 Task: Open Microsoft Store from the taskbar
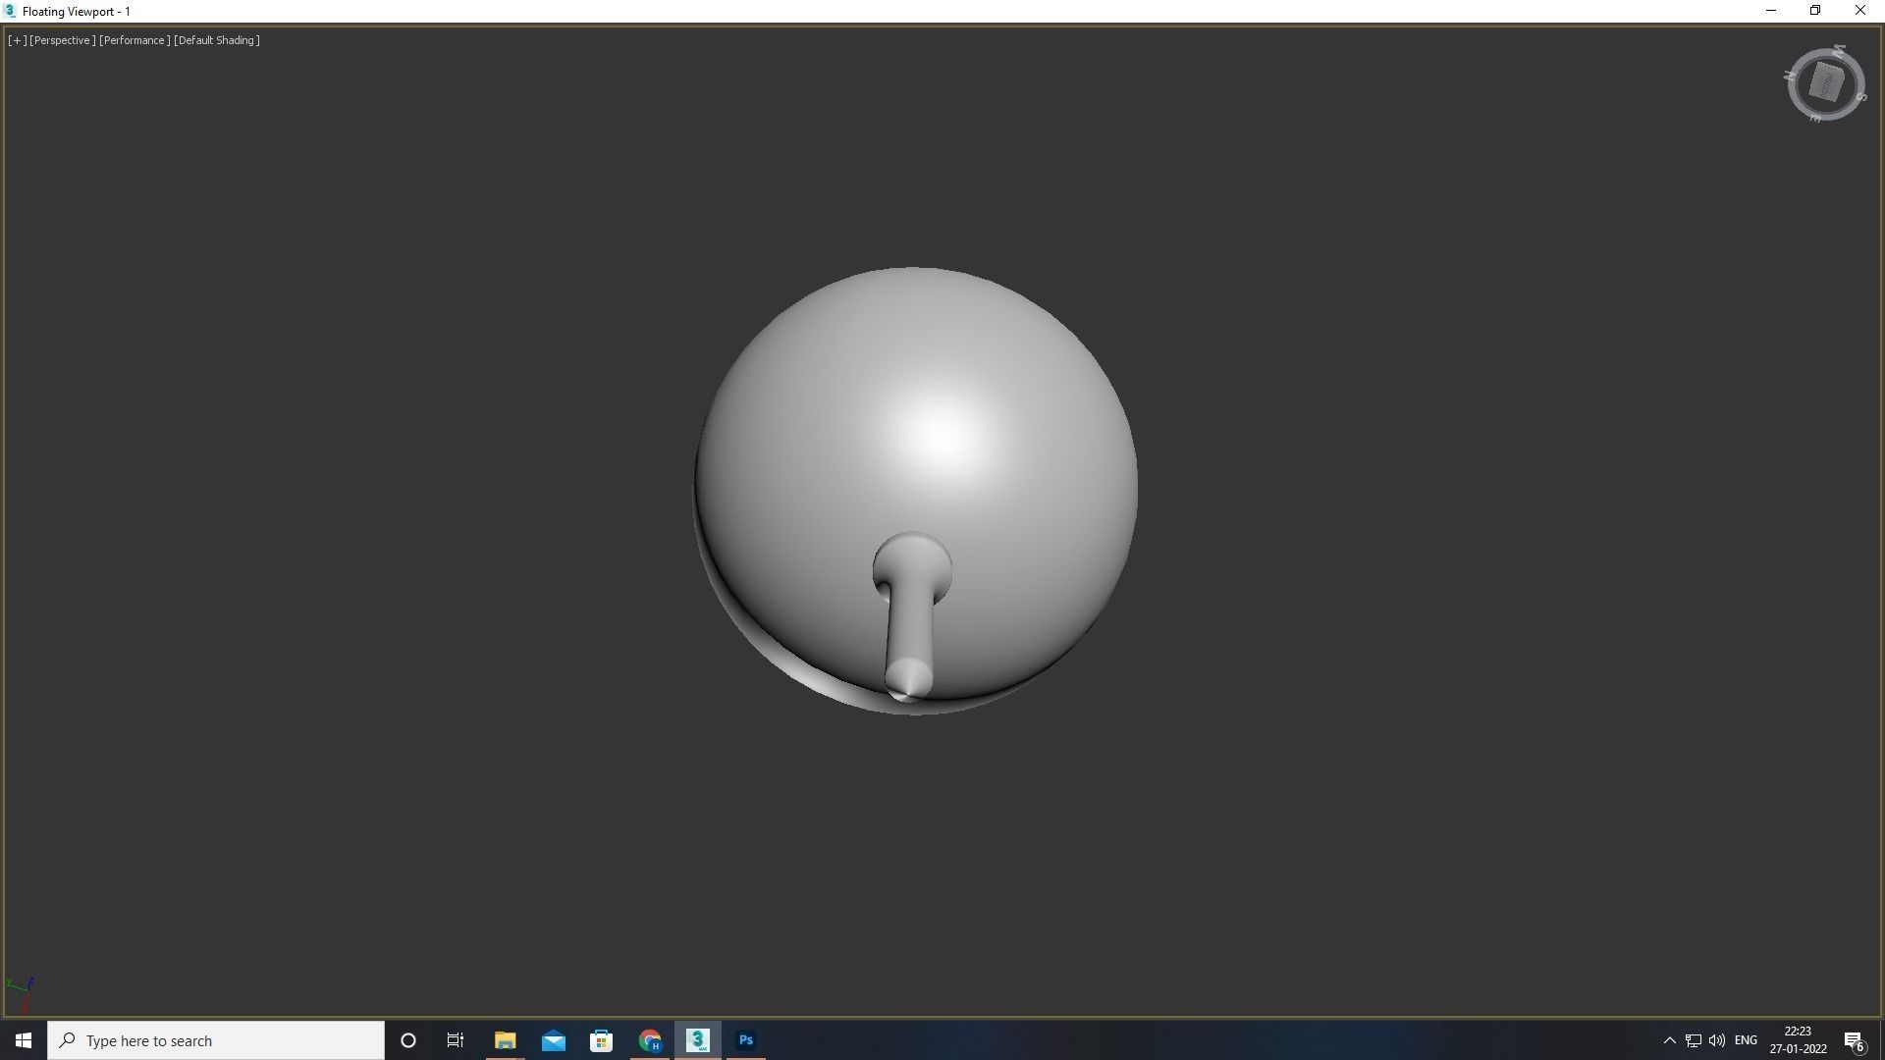(601, 1040)
